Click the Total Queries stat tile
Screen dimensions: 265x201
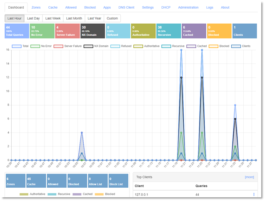(16, 31)
